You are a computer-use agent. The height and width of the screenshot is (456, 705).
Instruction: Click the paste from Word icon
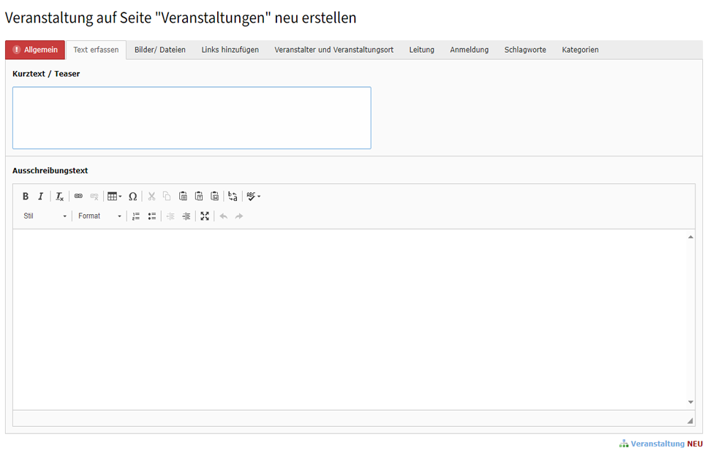[x=215, y=197]
